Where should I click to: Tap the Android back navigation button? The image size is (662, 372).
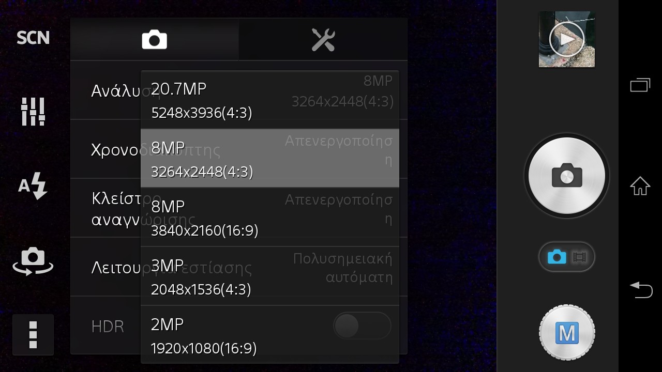click(x=640, y=290)
